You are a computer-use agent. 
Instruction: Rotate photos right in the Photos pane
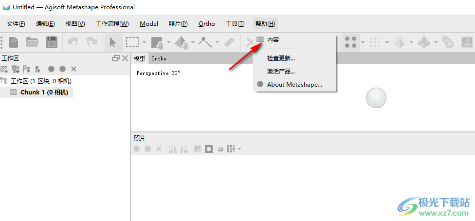coord(173,149)
